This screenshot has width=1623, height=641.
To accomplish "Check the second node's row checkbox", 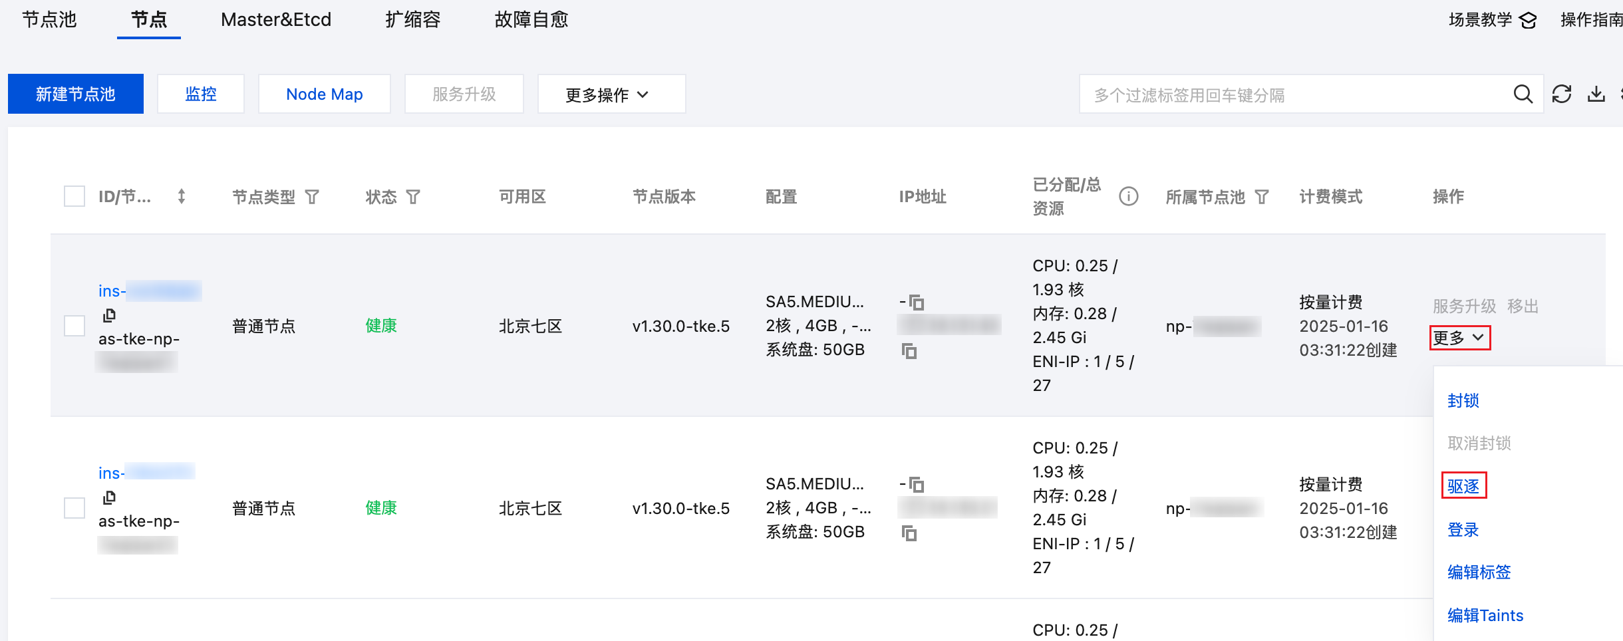I will coord(74,508).
